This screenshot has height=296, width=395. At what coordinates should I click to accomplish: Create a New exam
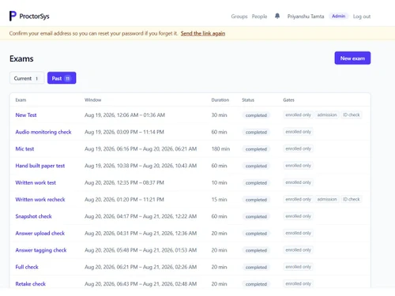click(x=352, y=58)
